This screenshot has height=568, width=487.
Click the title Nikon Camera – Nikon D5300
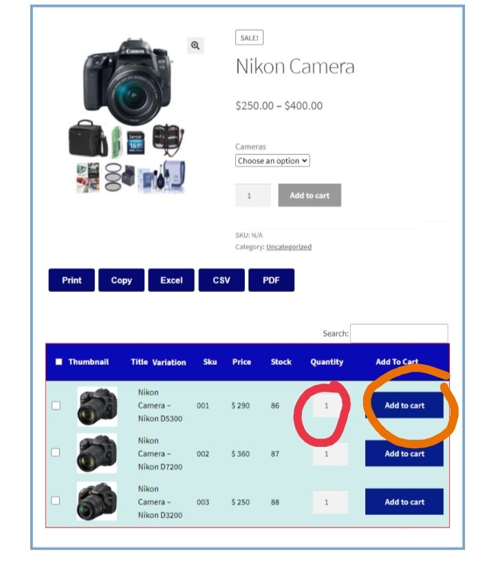click(x=160, y=406)
